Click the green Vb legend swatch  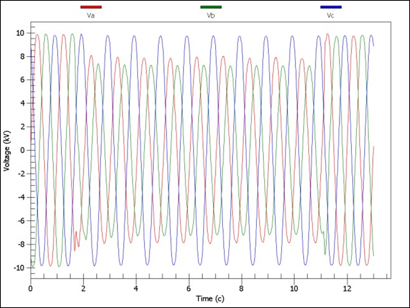(210, 6)
